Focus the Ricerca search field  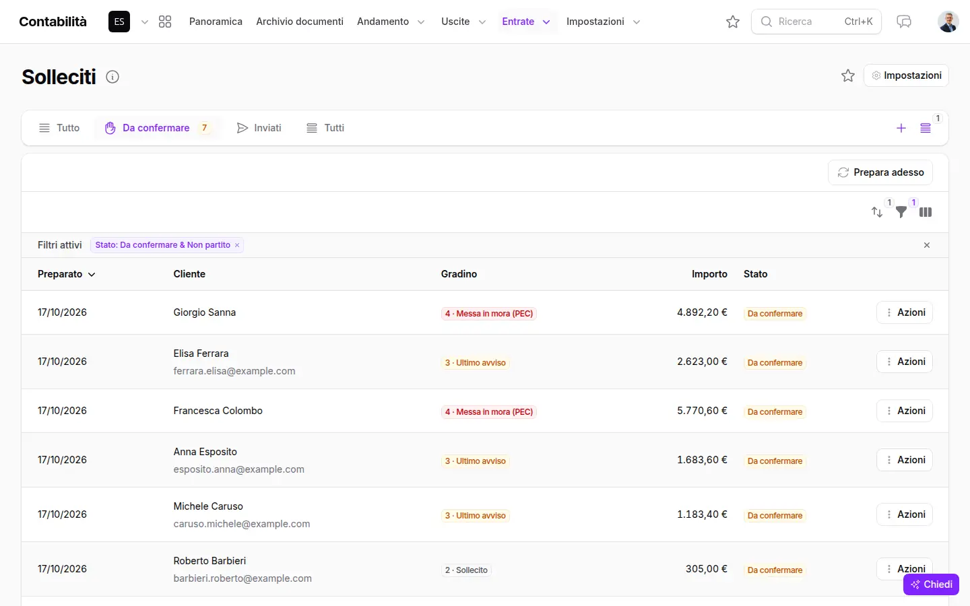[x=816, y=22]
